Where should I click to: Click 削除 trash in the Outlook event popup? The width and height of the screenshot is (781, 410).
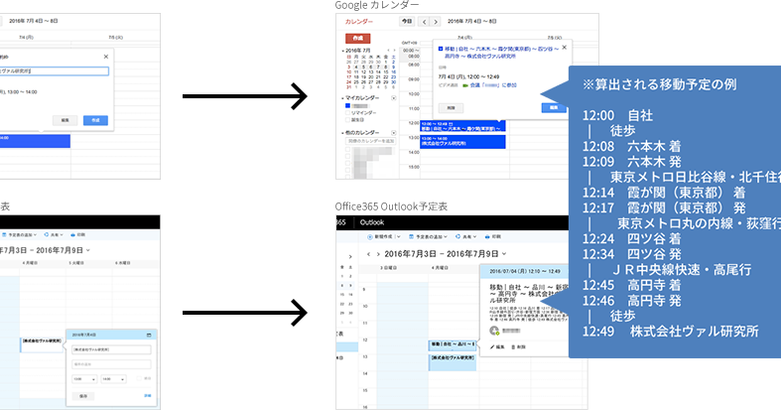pyautogui.click(x=518, y=346)
